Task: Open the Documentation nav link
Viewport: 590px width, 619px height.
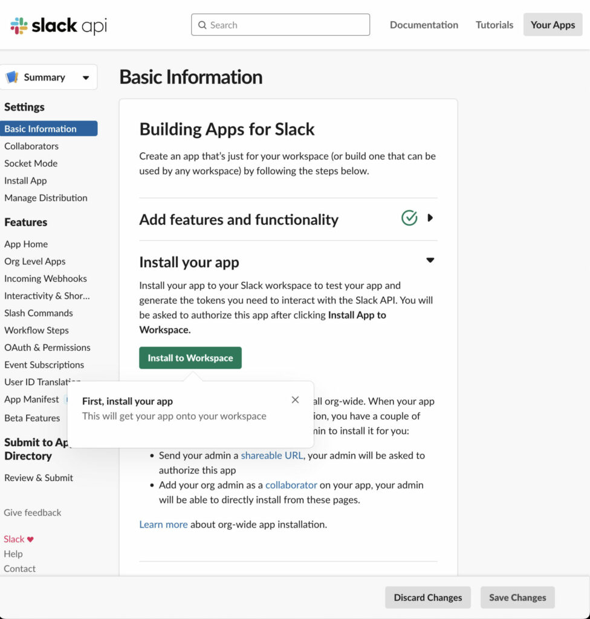Action: (x=424, y=25)
